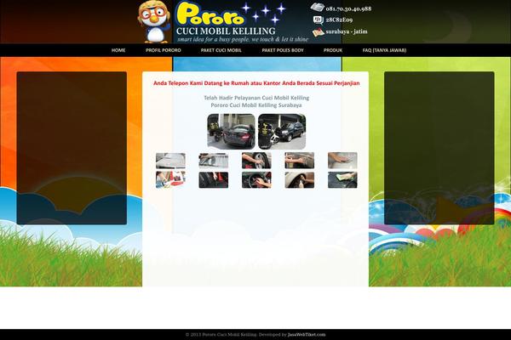
Task: Open the thumbnail of a hand on the white surface
Action: tap(342, 161)
